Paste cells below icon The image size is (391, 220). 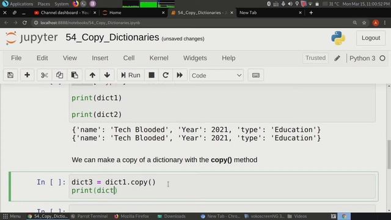click(x=75, y=75)
